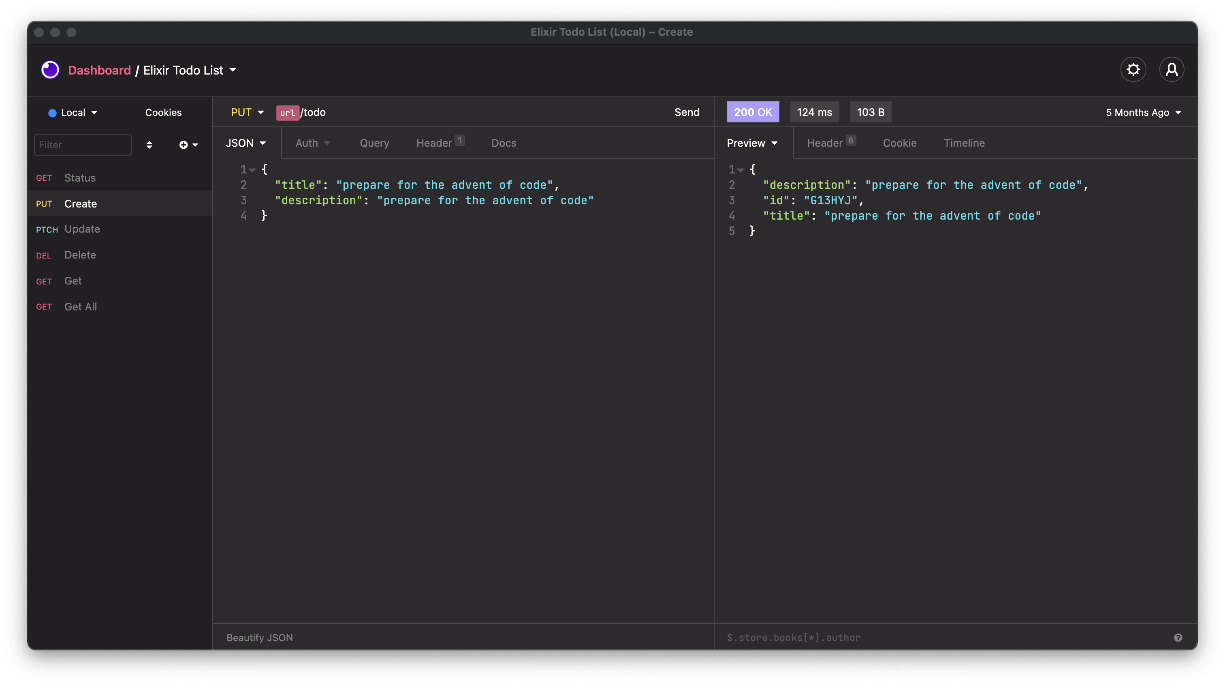This screenshot has height=684, width=1225.
Task: Click the help question mark icon
Action: pos(1178,637)
